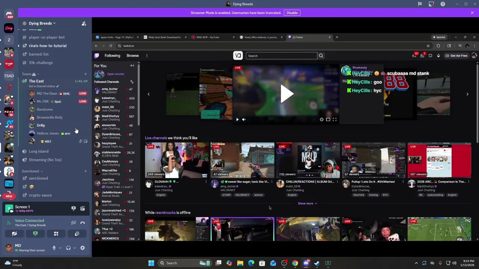This screenshot has height=269, width=479.
Task: Play the featured stream with the large play button
Action: pos(286,93)
